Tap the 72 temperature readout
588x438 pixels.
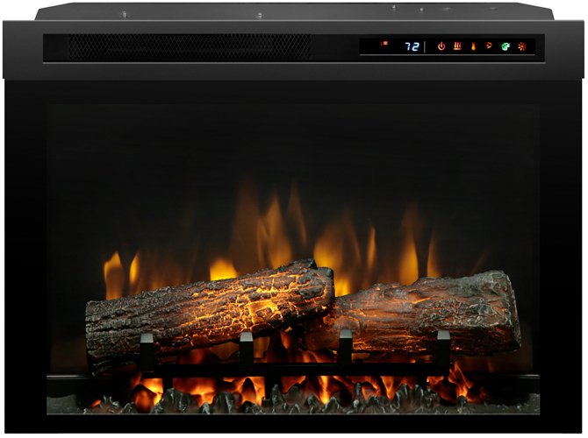[412, 46]
